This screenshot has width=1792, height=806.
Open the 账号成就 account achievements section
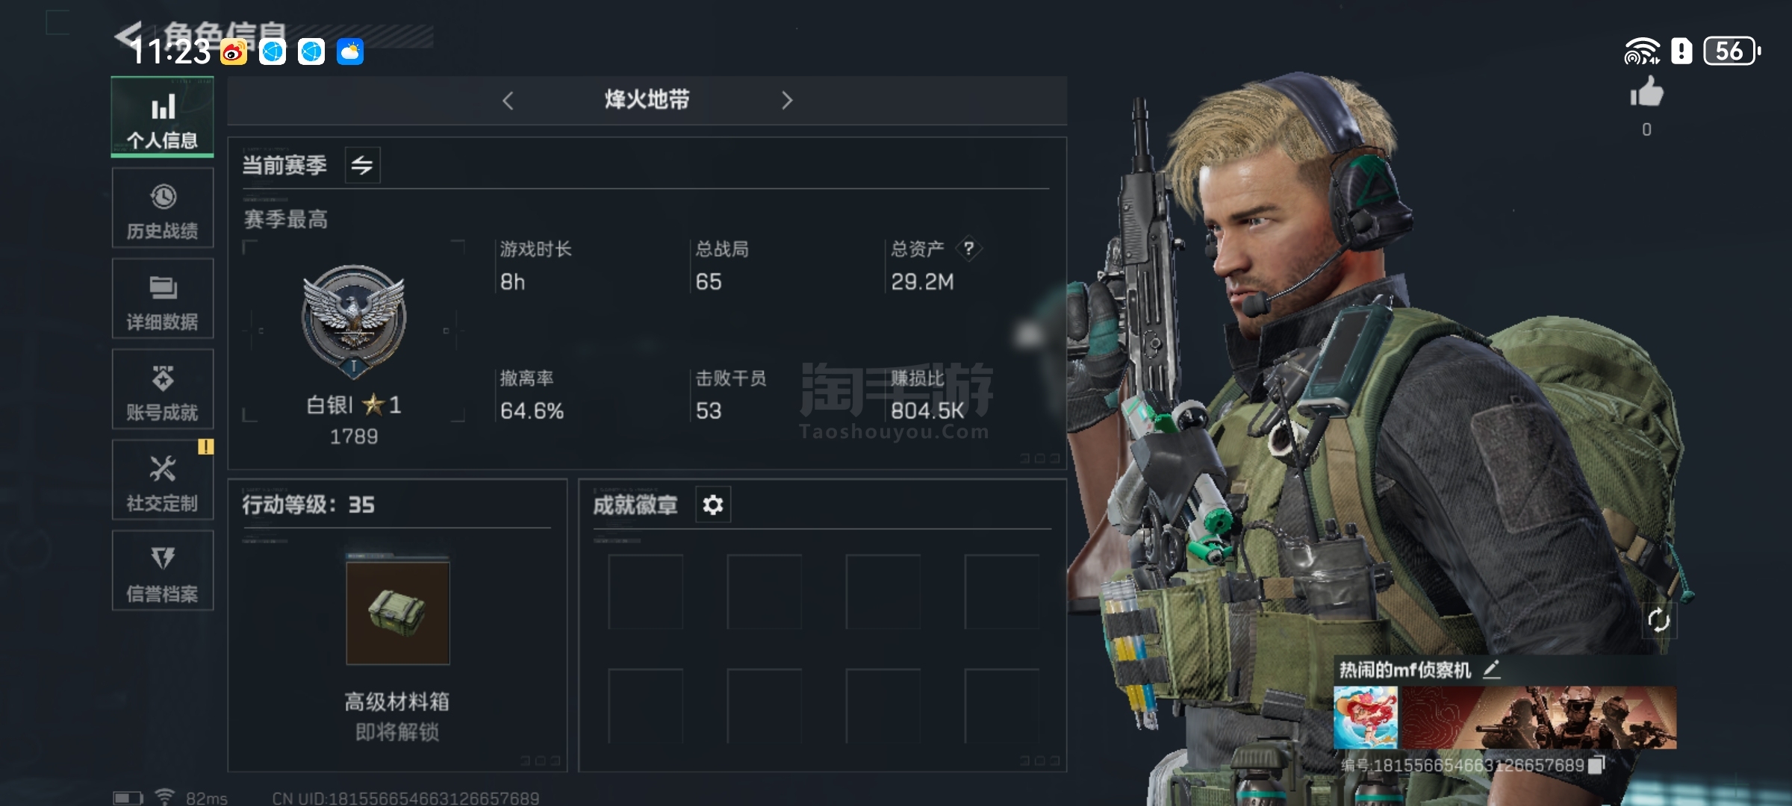click(x=163, y=389)
